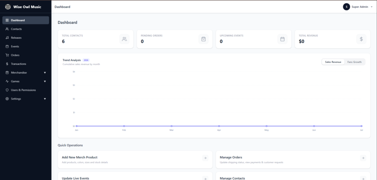Image resolution: width=377 pixels, height=180 pixels.
Task: Click the Wise Owl Music brand title
Action: pyautogui.click(x=27, y=7)
